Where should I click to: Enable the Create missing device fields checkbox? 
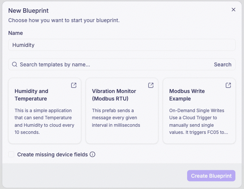click(11, 154)
